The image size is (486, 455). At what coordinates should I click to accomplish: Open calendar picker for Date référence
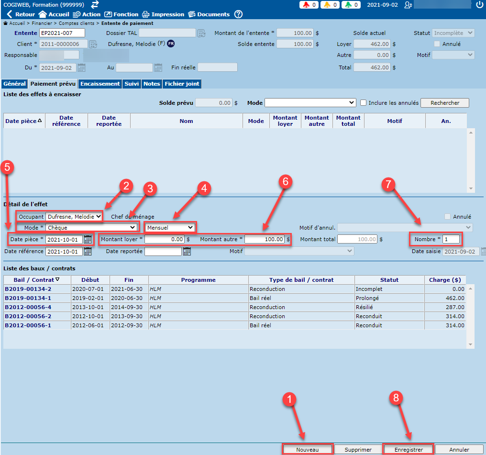[x=88, y=251]
